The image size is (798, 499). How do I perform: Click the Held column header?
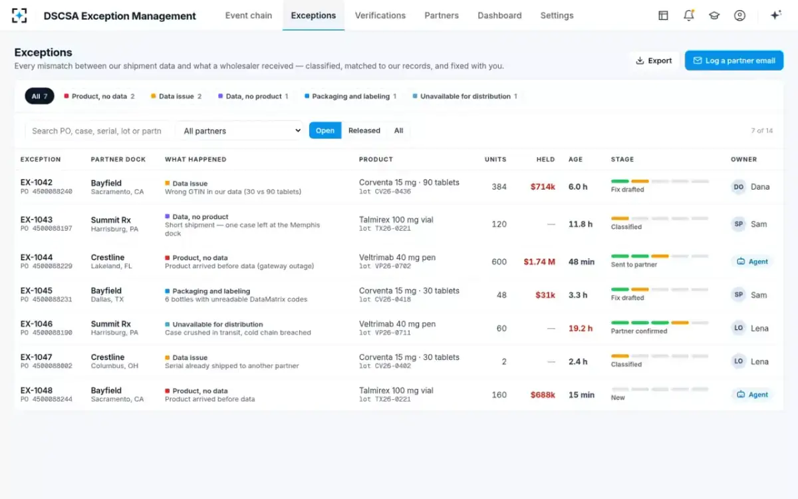pos(546,160)
